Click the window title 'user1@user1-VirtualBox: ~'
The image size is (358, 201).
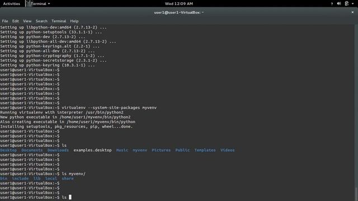[179, 12]
